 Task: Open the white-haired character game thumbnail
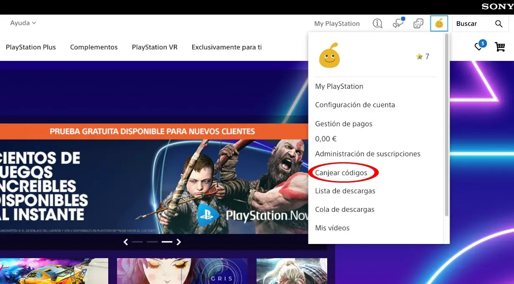292,271
